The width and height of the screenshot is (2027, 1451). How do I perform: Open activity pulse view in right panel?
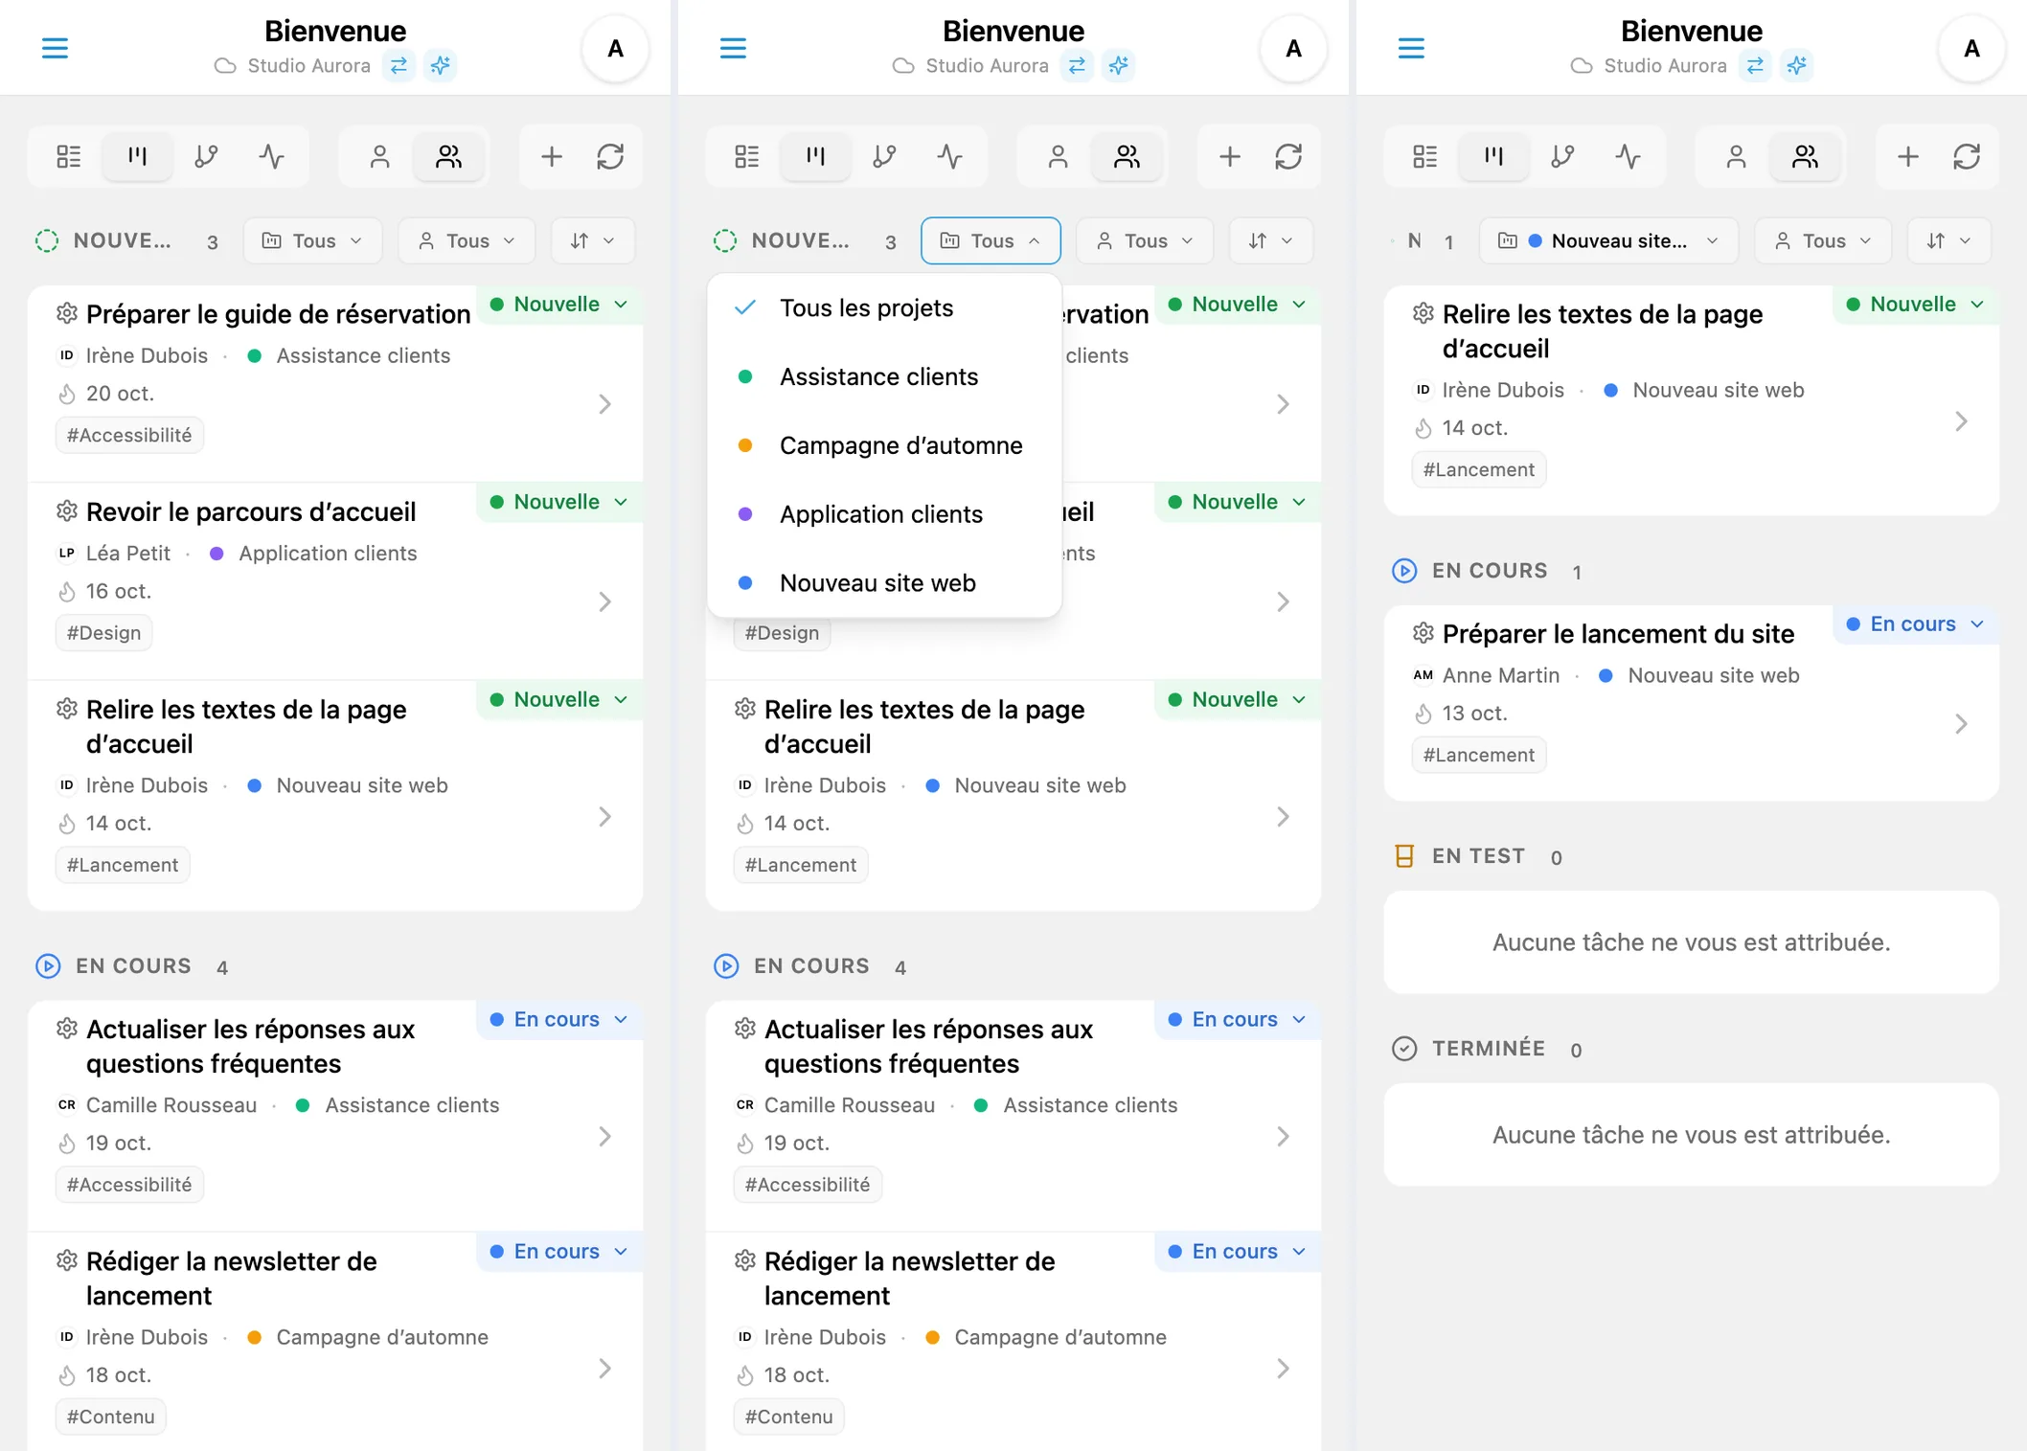point(1628,156)
